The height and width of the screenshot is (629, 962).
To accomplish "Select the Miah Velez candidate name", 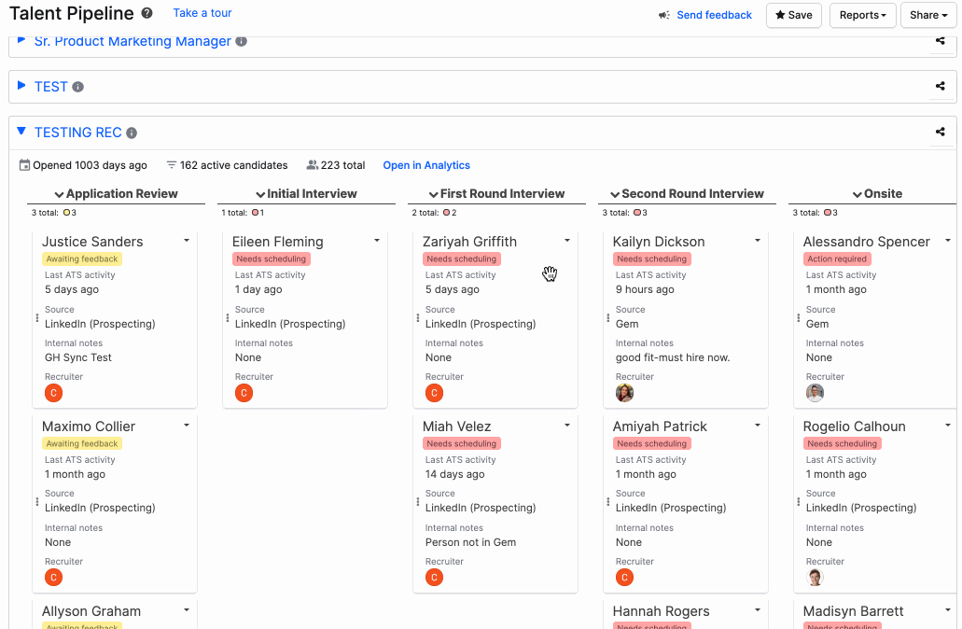I will pos(456,426).
